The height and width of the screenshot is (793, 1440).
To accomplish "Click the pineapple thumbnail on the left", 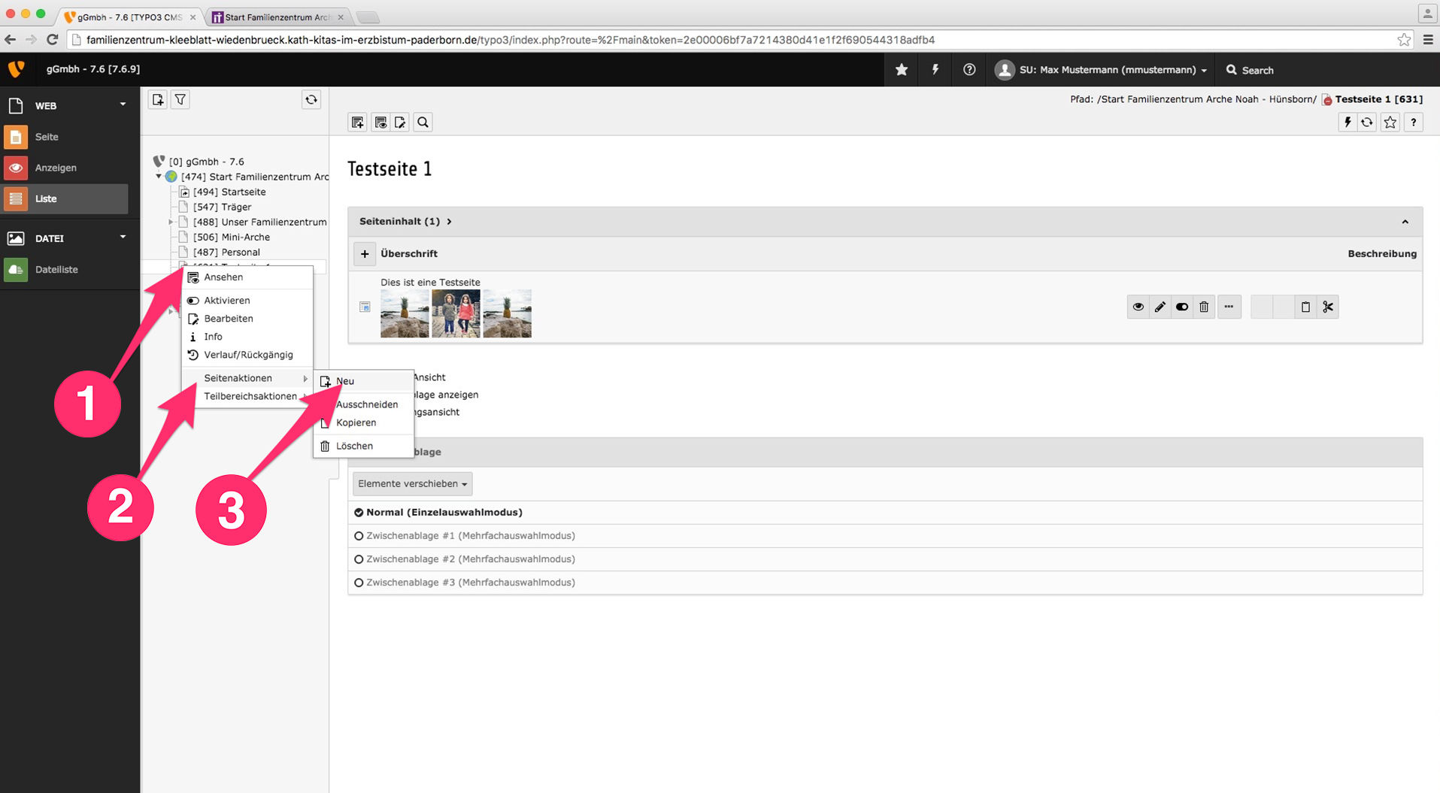I will tap(405, 313).
